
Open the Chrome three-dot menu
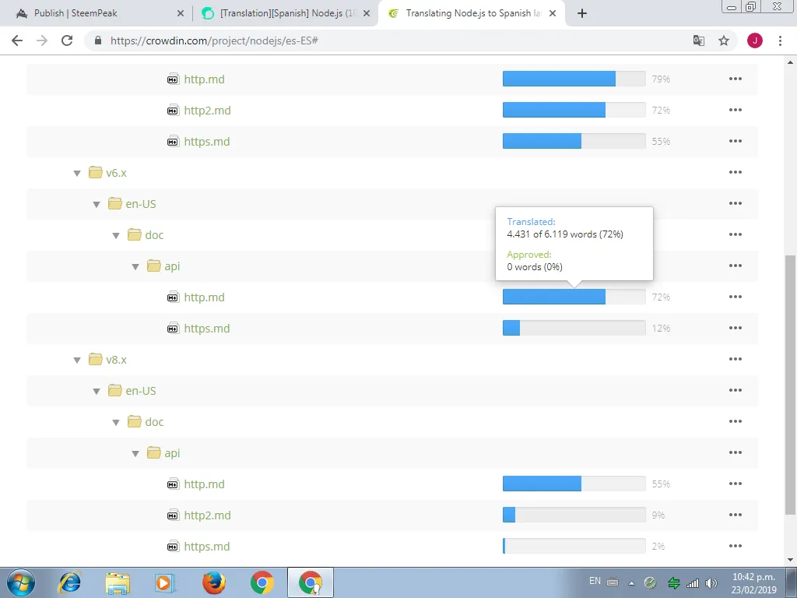[x=780, y=40]
